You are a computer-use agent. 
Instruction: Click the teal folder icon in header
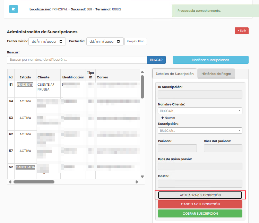click(13, 9)
